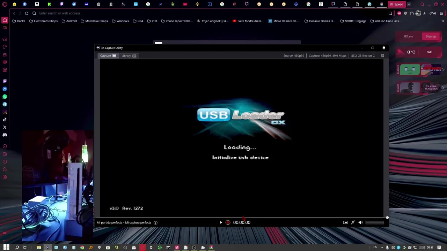Screen dimensions: 447x251
Task: Open Chrome from the Windows taskbar
Action: pos(82,248)
